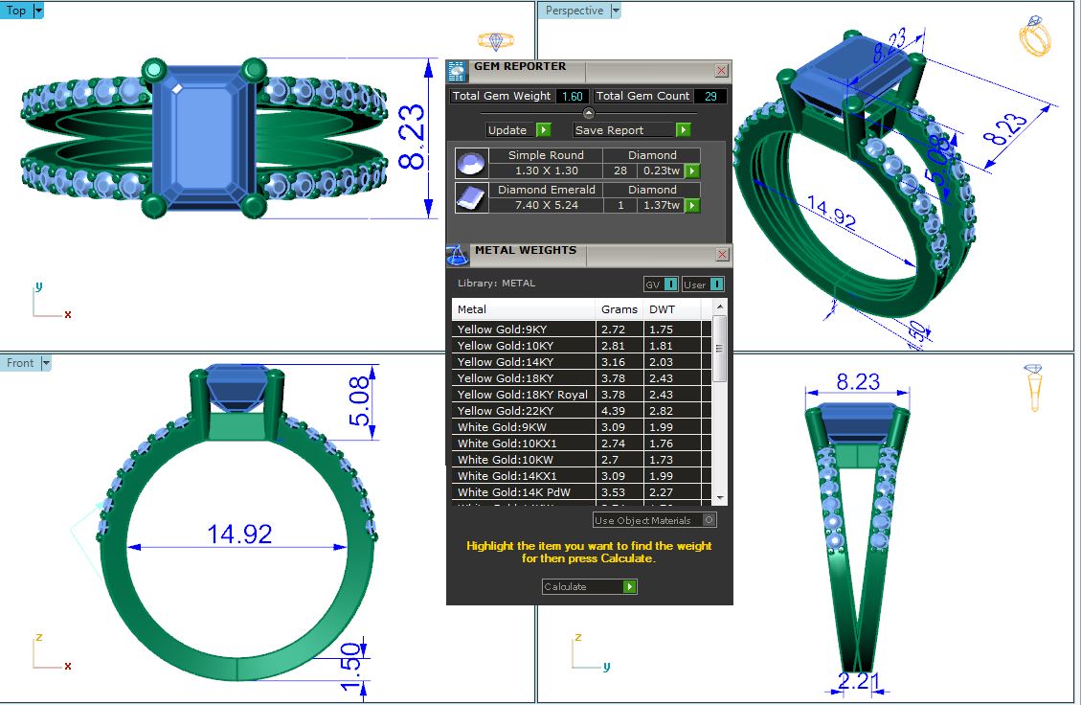Open the Top viewport dropdown arrow
Viewport: 1081px width, 705px height.
coord(38,11)
